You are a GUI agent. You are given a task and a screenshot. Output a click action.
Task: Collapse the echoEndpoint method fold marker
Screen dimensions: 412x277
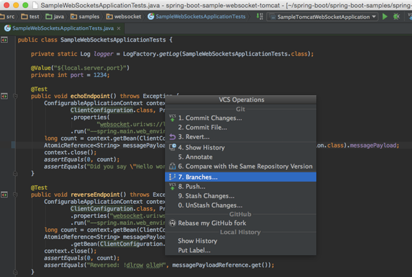15,96
